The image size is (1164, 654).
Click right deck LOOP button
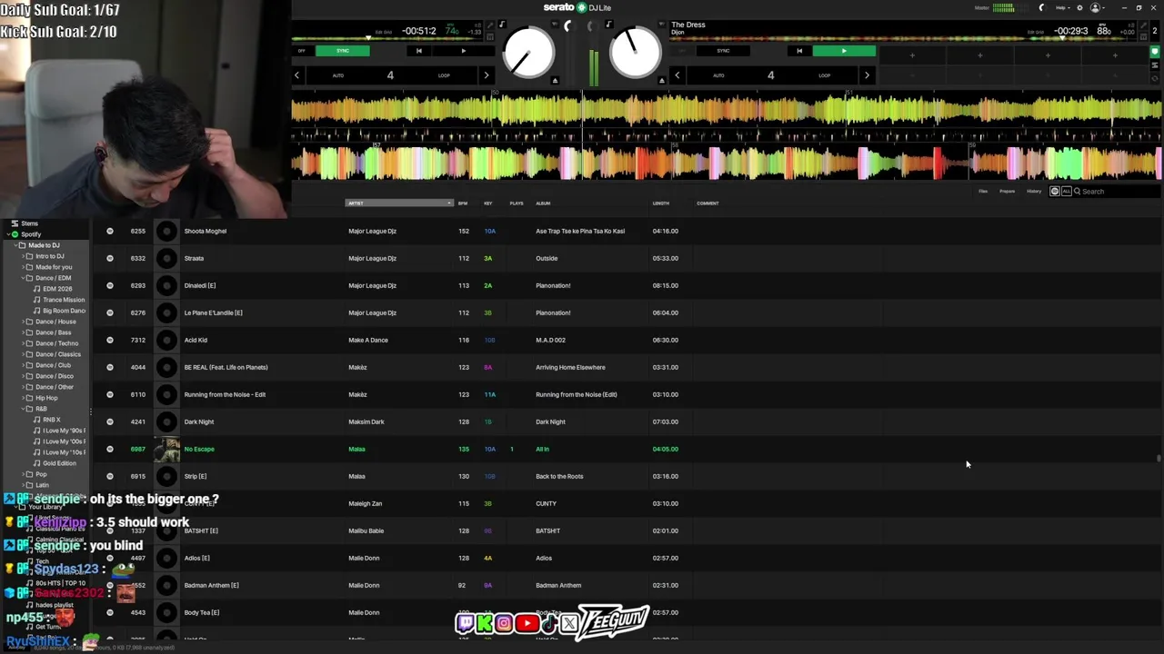pyautogui.click(x=824, y=75)
